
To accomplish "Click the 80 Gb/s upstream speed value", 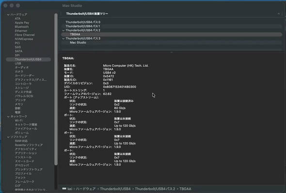I will (120, 108).
